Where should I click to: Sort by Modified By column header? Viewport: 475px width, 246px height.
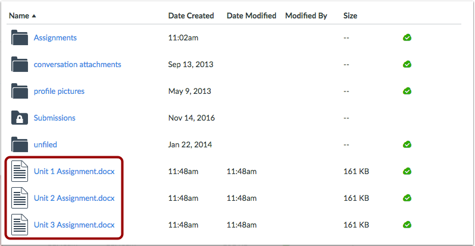click(x=307, y=15)
